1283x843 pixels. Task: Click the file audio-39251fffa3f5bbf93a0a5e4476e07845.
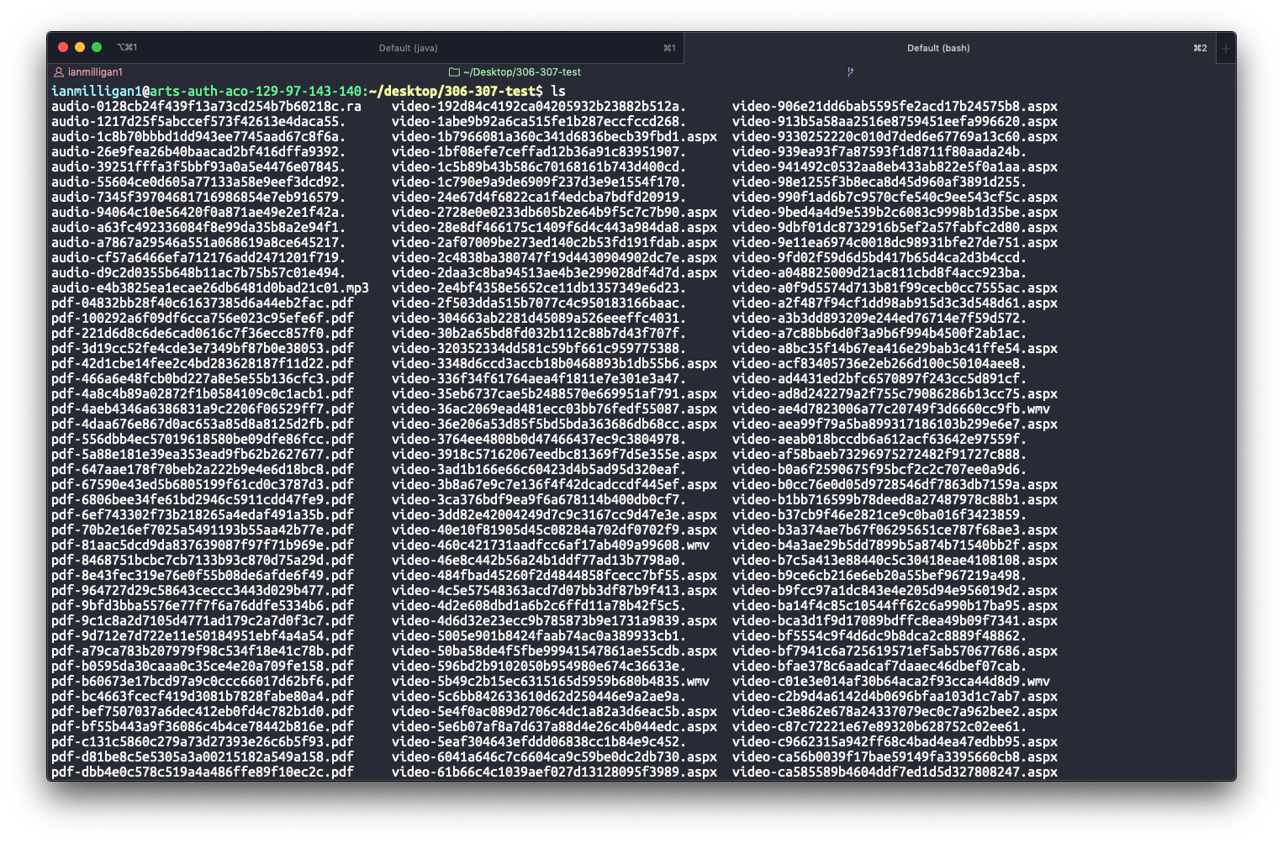point(198,167)
